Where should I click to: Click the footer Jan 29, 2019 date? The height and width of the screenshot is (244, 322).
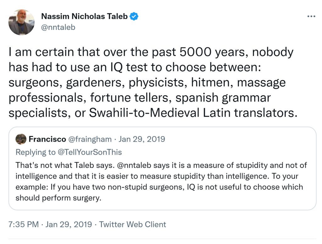tap(69, 225)
